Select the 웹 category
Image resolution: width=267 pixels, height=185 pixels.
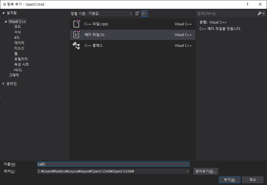(x=16, y=54)
